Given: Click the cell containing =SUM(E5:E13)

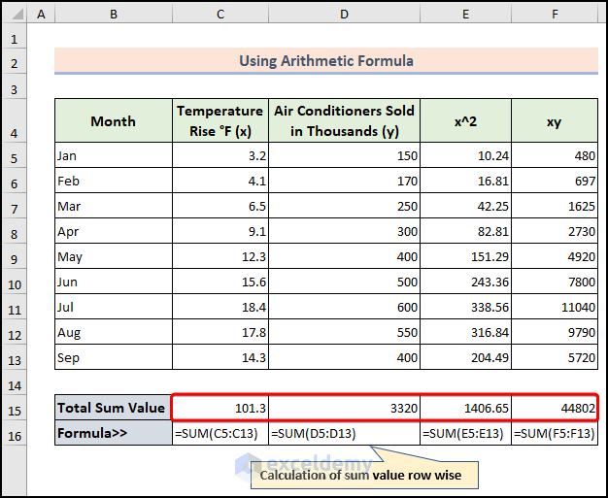Looking at the screenshot, I should (466, 433).
